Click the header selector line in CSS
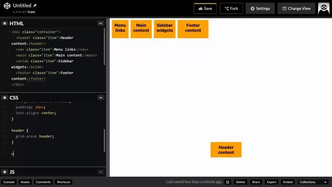 click(20, 130)
